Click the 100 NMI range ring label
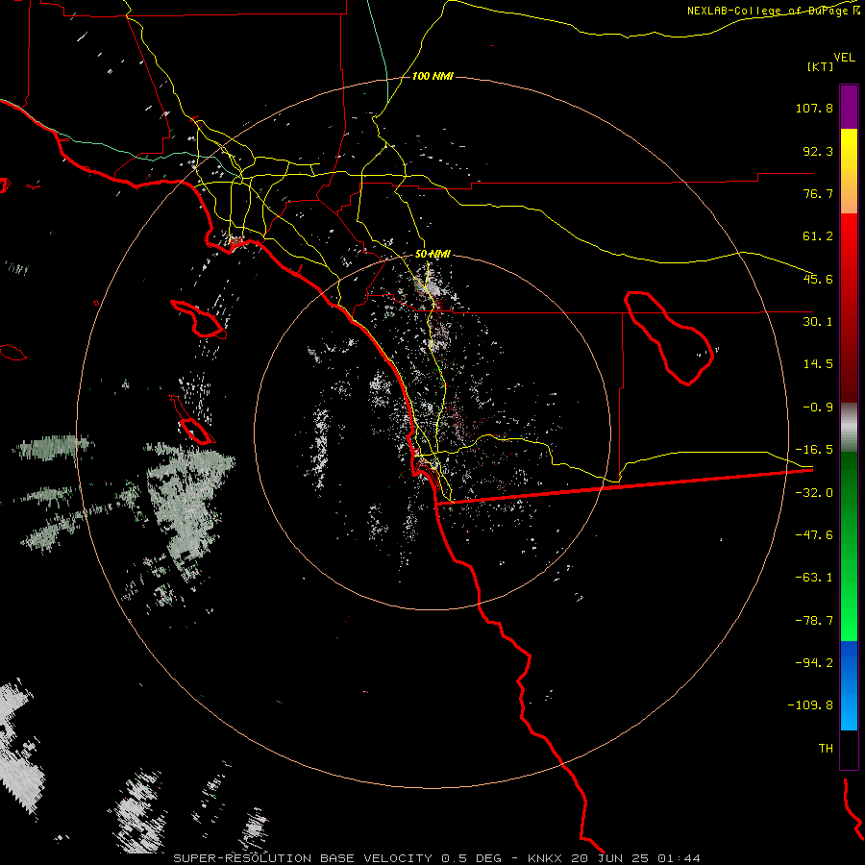 click(x=432, y=76)
